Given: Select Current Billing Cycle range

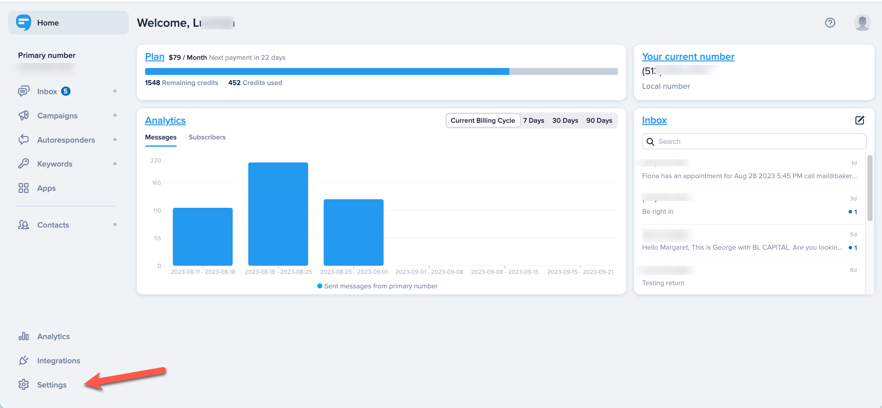Looking at the screenshot, I should point(483,121).
